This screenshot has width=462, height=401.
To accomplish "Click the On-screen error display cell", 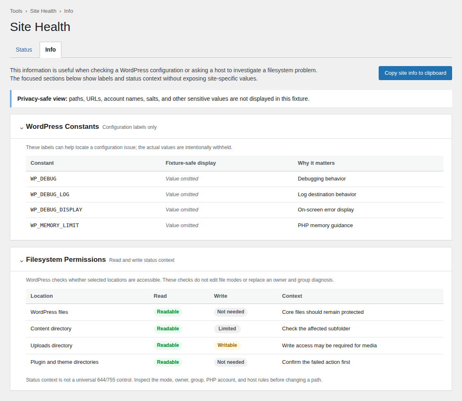I will click(x=325, y=210).
